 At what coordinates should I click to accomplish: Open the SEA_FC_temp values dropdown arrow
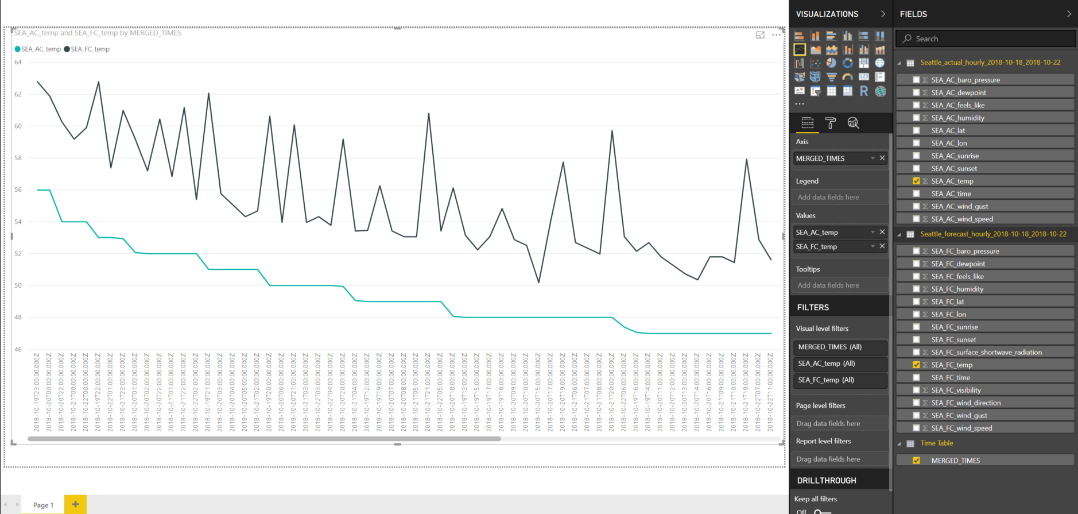click(873, 246)
